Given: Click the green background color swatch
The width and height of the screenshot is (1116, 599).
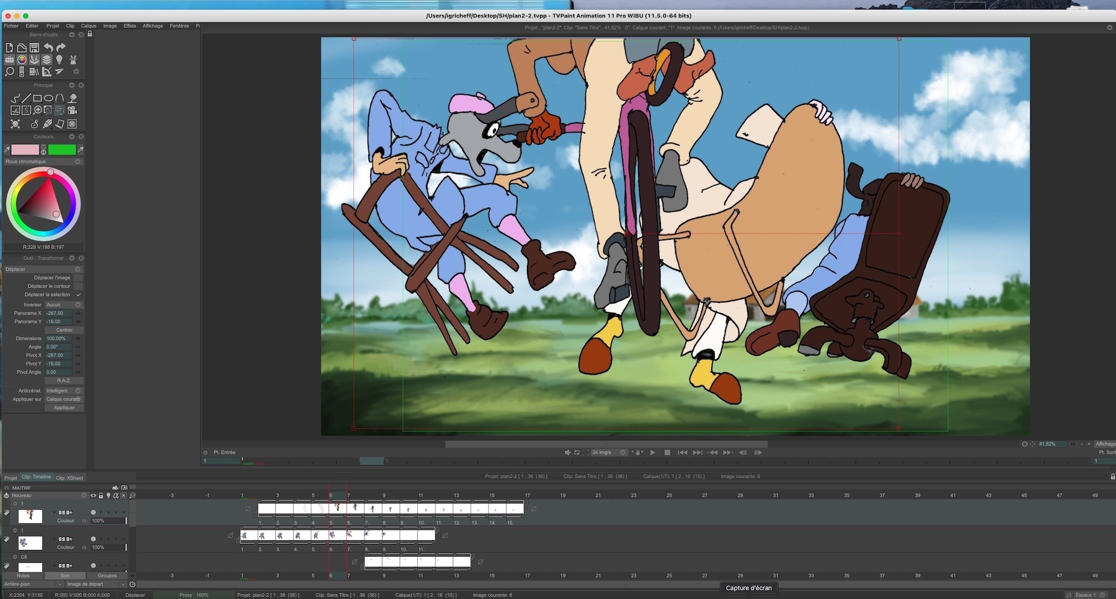Looking at the screenshot, I should 62,150.
